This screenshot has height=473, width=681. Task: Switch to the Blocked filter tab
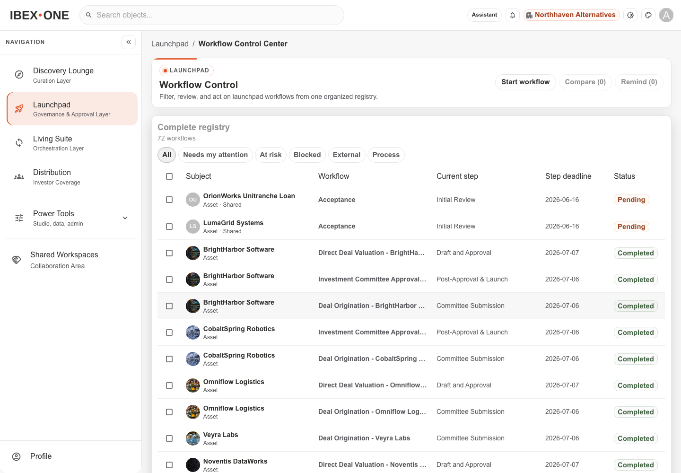coord(307,155)
